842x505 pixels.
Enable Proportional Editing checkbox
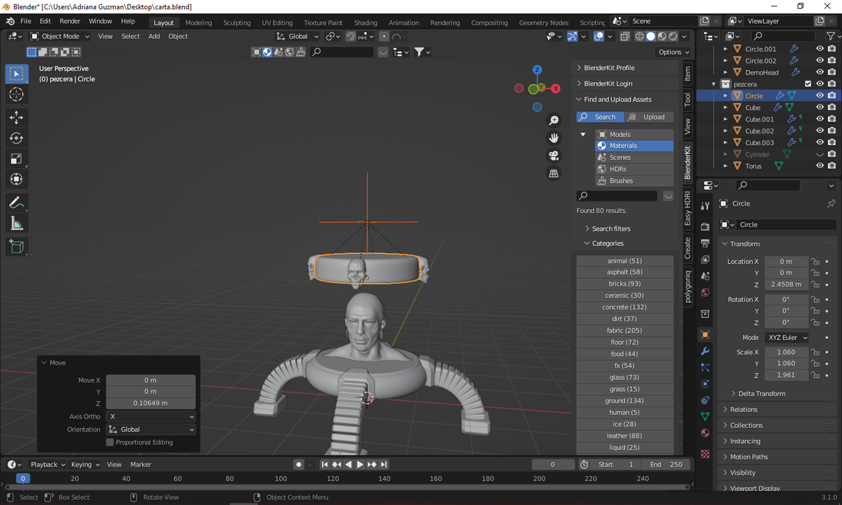click(x=110, y=442)
